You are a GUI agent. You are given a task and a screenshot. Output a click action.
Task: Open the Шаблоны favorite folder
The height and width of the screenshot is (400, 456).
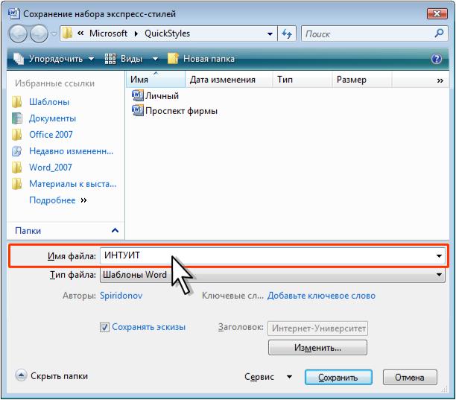48,102
